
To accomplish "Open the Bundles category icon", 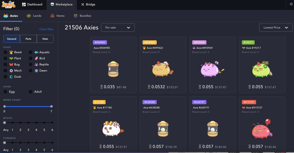I will (x=76, y=16).
